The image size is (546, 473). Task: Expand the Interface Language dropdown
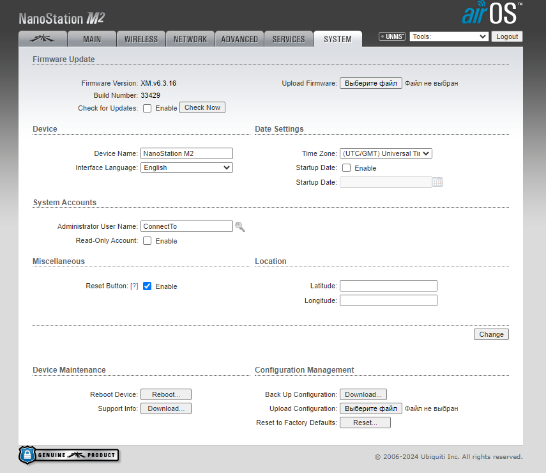(186, 167)
